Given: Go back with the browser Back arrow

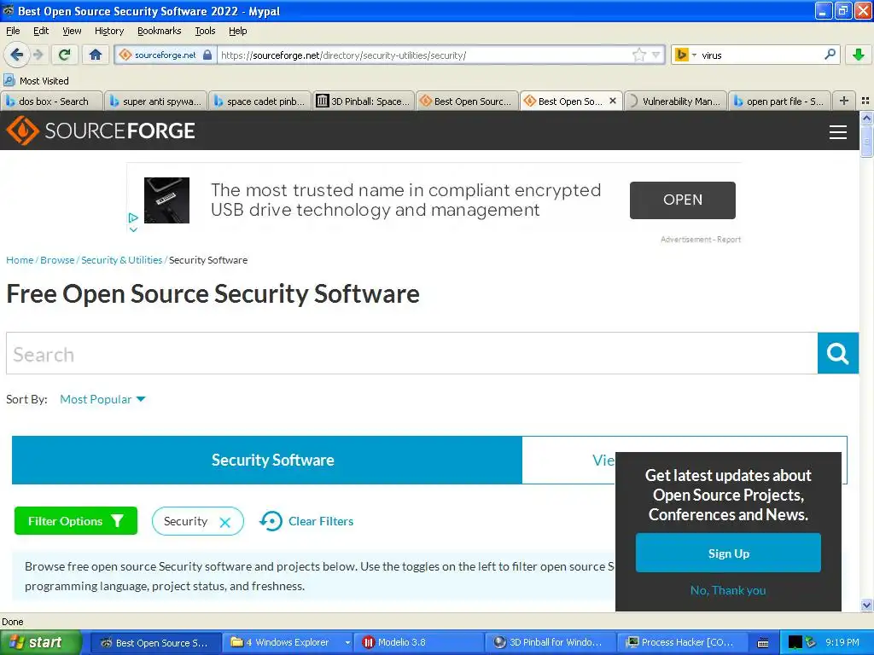Looking at the screenshot, I should (16, 55).
